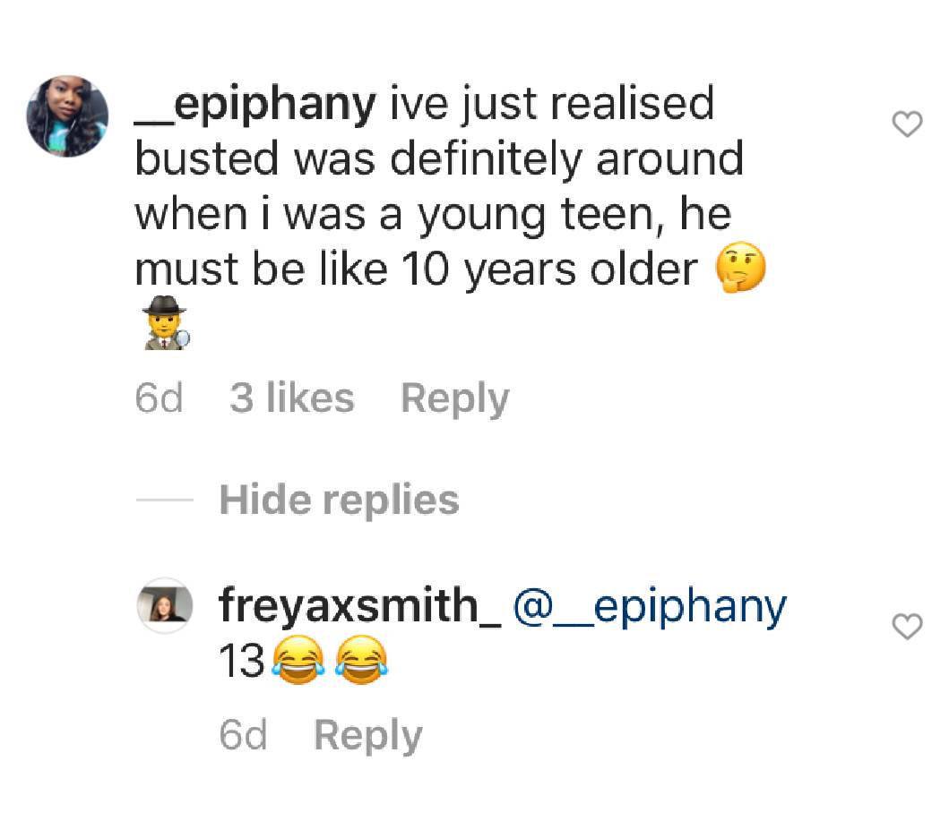The image size is (949, 821).
Task: Click the thinking face emoji
Action: 741,268
